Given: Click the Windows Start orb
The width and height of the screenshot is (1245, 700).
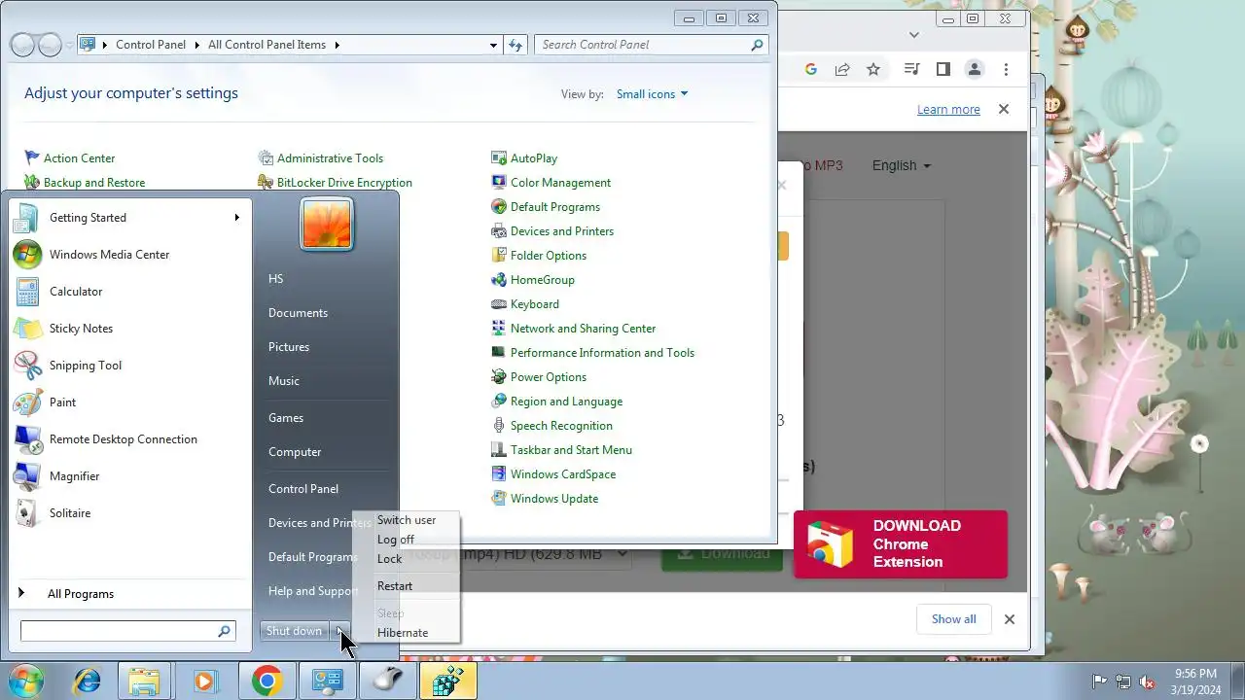Looking at the screenshot, I should click(x=26, y=682).
